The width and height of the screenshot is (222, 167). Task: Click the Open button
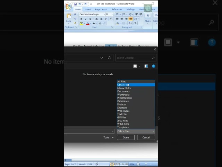pos(126,137)
